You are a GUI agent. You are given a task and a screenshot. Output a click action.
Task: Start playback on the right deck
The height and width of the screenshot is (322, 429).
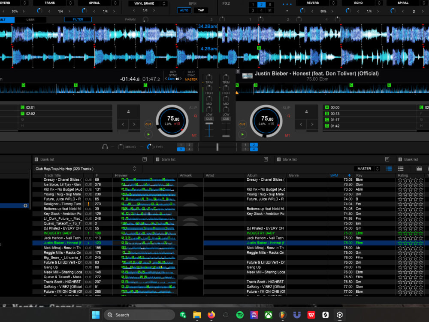pos(242,134)
